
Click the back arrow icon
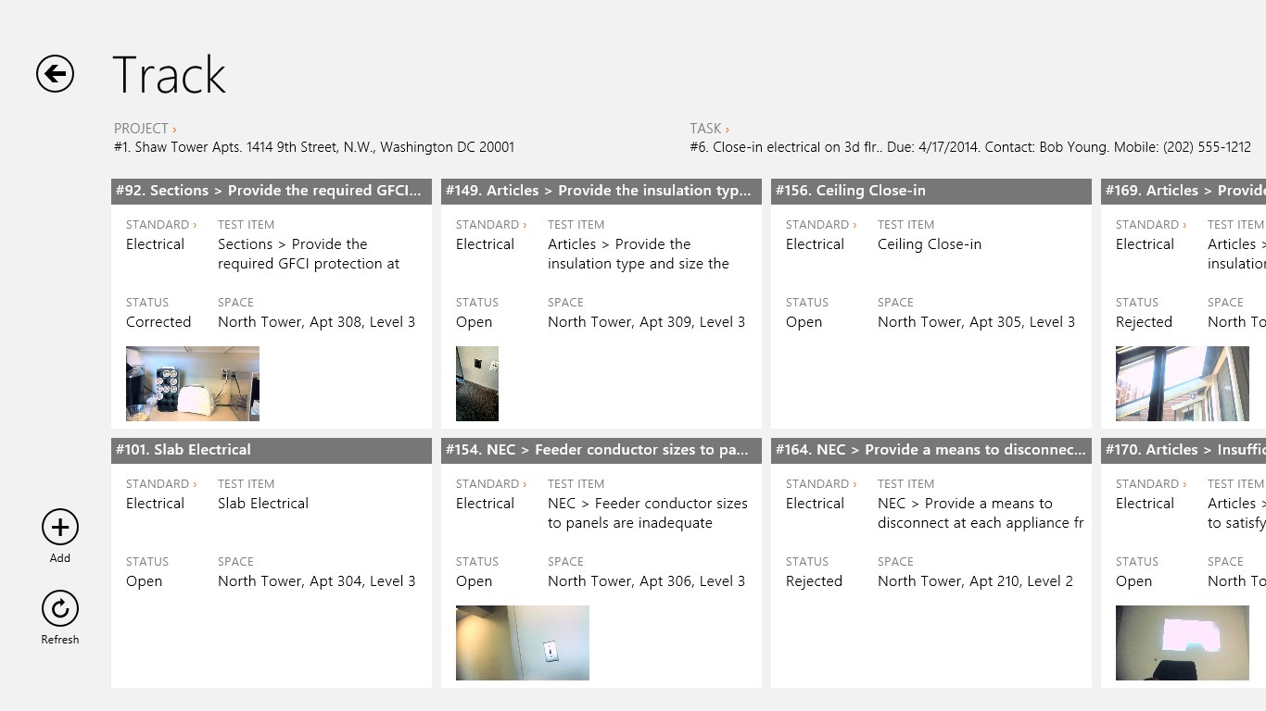coord(55,74)
